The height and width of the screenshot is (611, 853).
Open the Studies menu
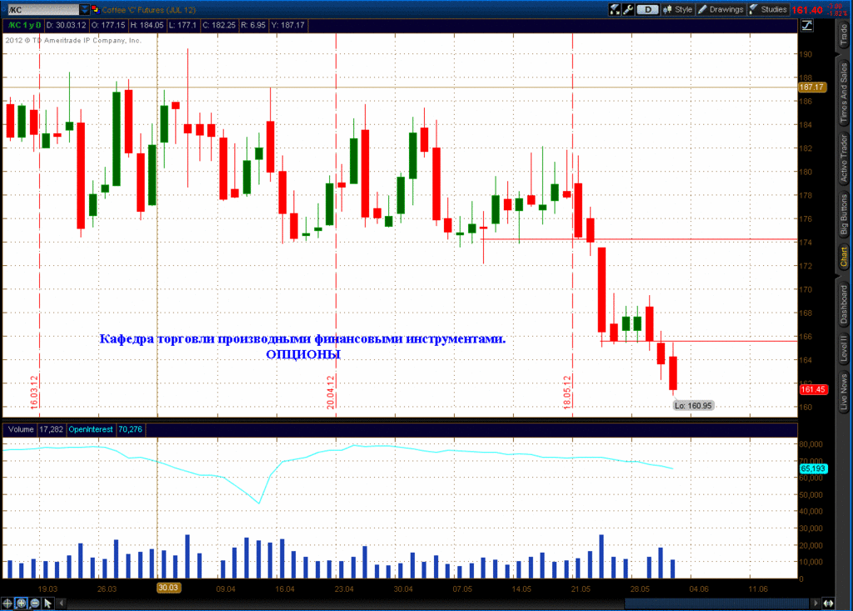[768, 9]
